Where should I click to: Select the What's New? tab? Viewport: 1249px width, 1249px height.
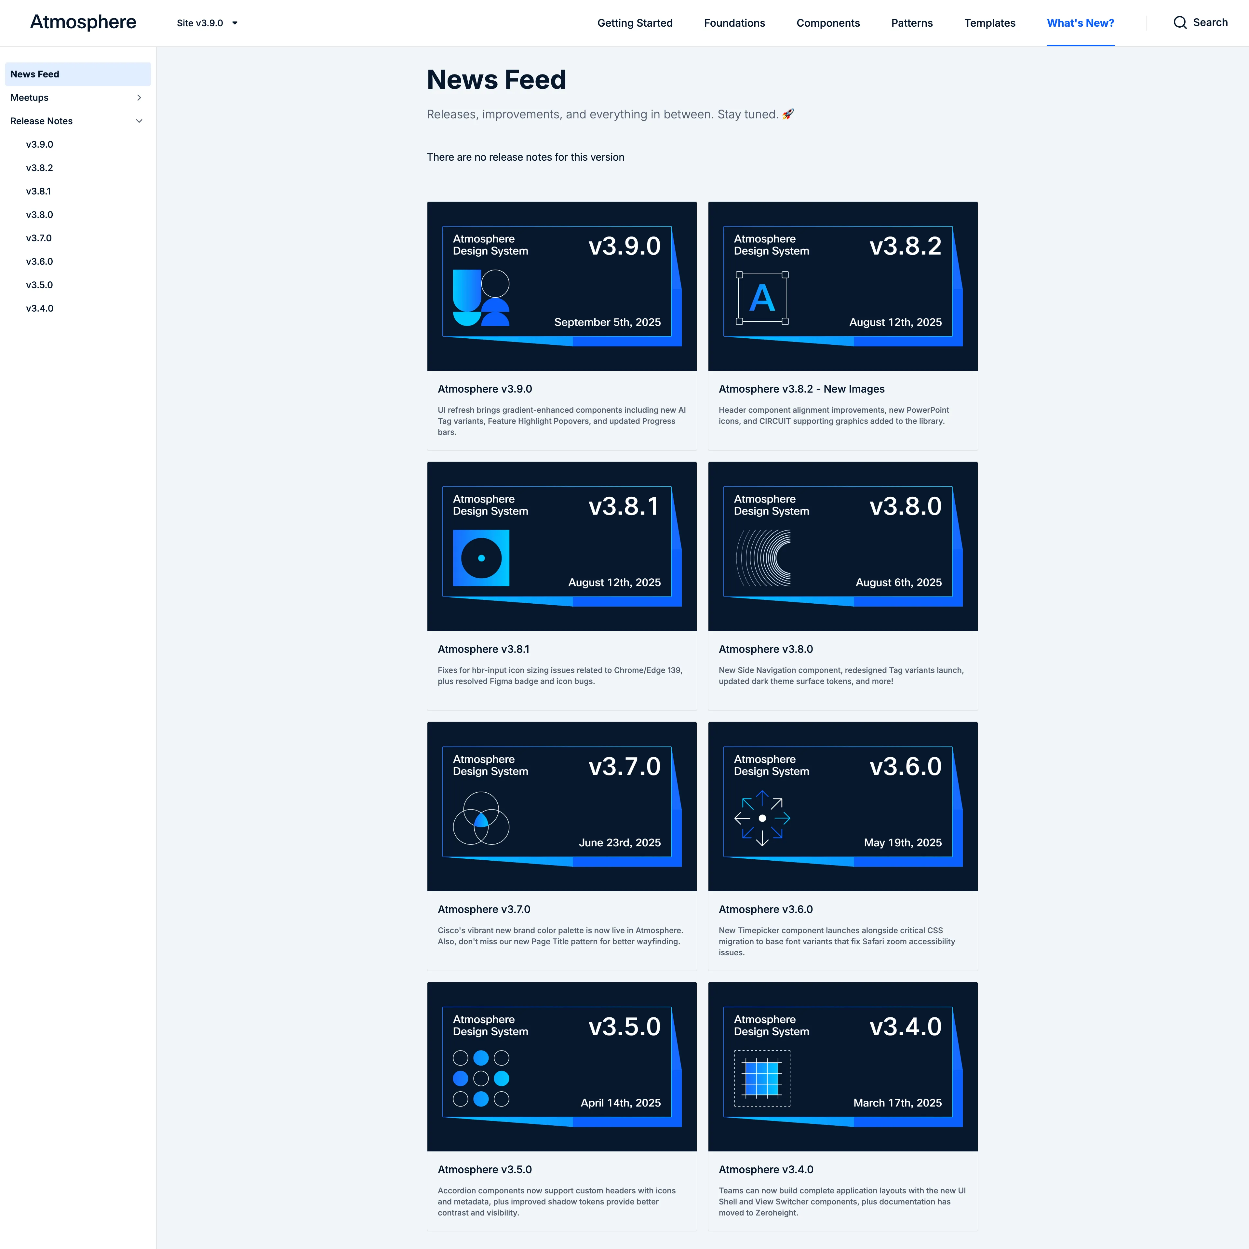(1080, 23)
